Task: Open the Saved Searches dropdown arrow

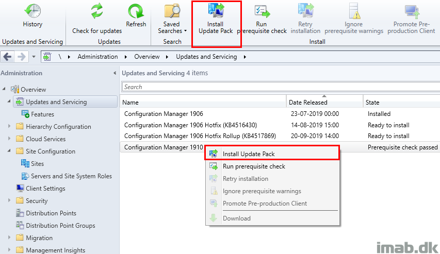Action: [186, 31]
